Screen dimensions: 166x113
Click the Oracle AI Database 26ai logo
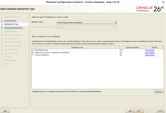click(x=150, y=9)
